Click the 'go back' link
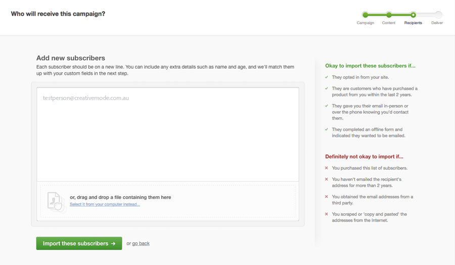This screenshot has width=455, height=265. [141, 244]
